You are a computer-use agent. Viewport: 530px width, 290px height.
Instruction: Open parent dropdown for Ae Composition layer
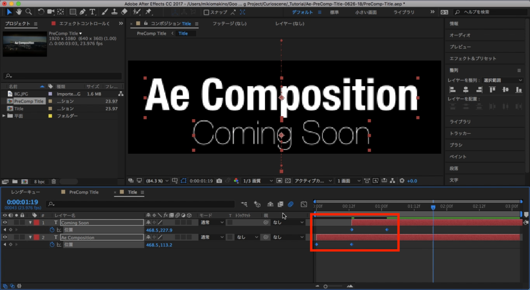288,237
